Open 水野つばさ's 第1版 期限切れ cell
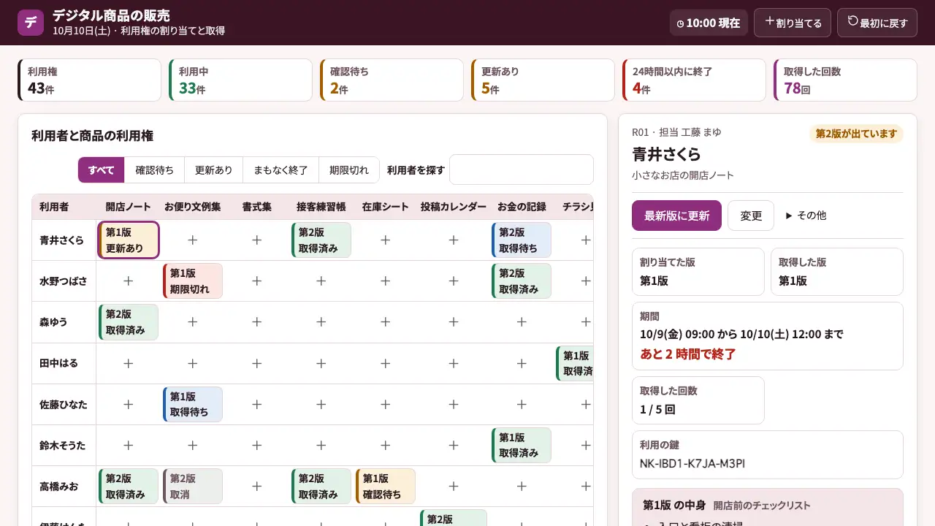The width and height of the screenshot is (935, 526). coord(193,281)
